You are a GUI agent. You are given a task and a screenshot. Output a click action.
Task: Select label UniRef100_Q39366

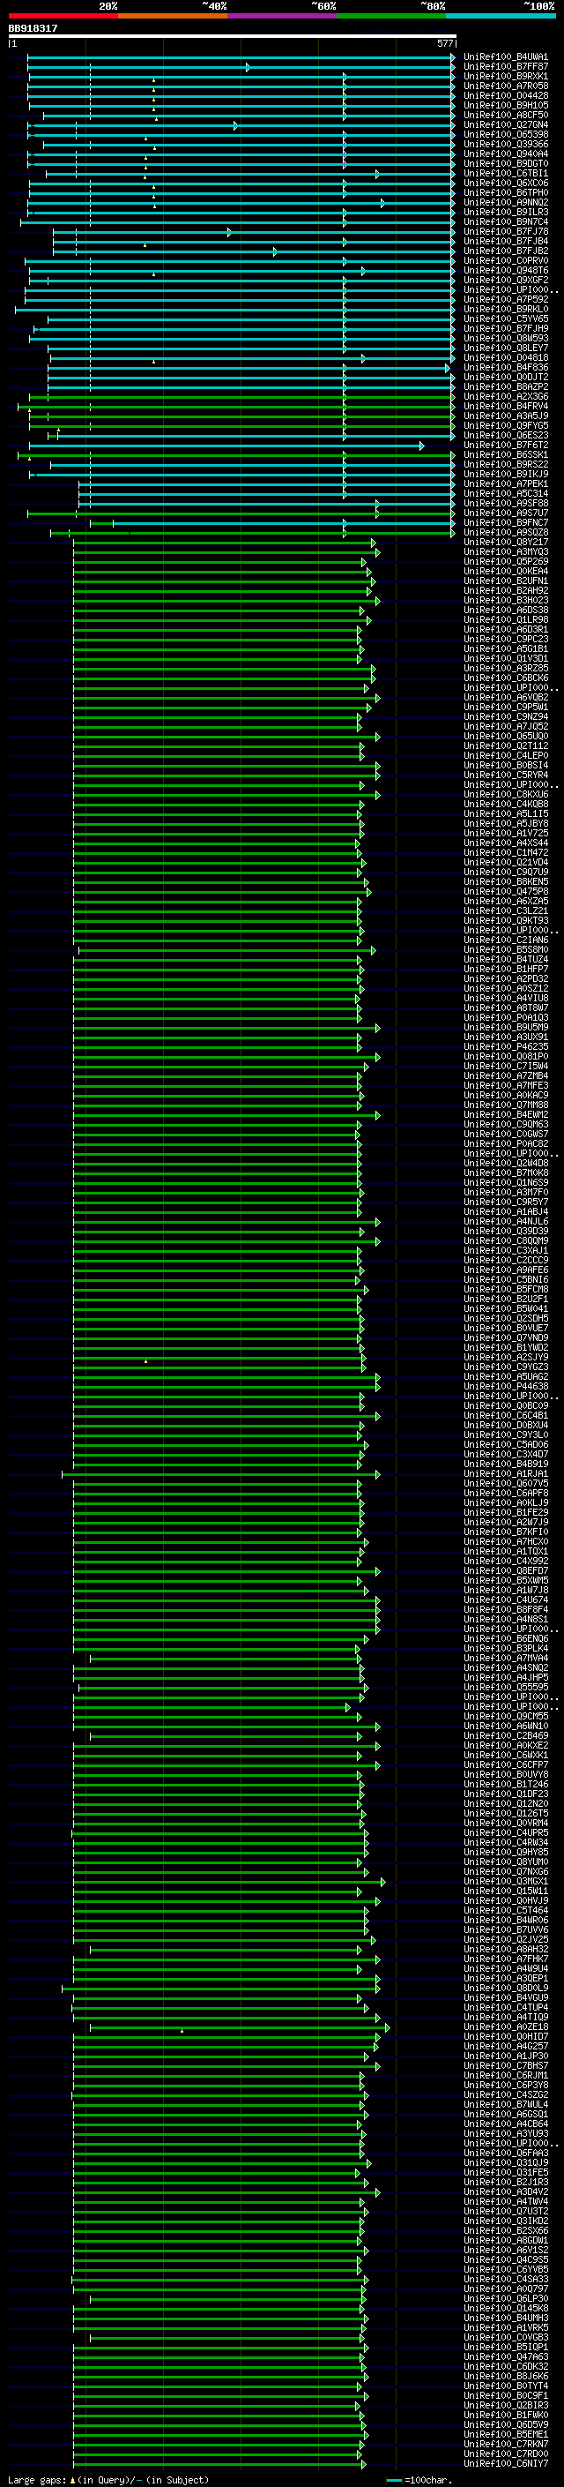coord(506,145)
